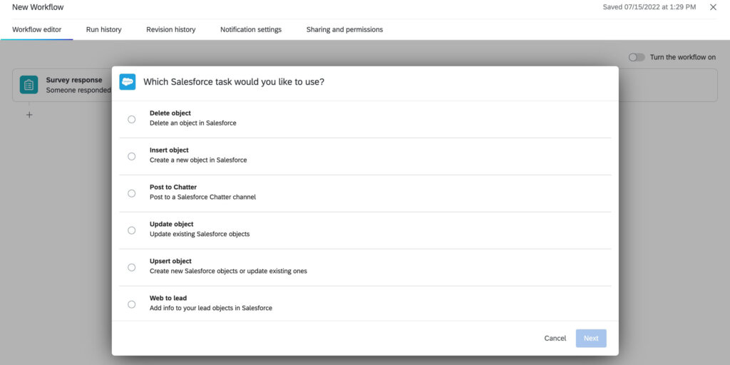The image size is (730, 365).
Task: Select the Delete object radio button
Action: [x=132, y=119]
